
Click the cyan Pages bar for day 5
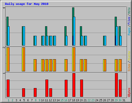pos(24,36)
